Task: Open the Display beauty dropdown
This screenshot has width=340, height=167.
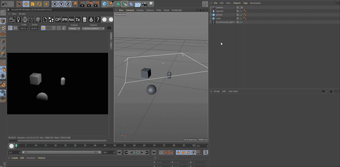Action: pos(74,28)
